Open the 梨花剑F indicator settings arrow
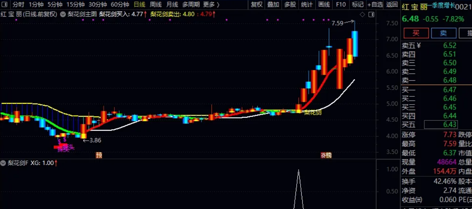 (x=4, y=163)
